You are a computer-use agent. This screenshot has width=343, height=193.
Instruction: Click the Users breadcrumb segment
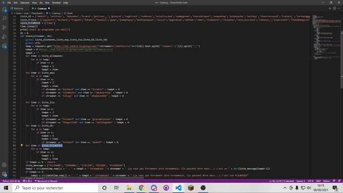tap(19, 13)
